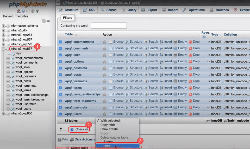Expand the intrans3_wp850 database node
250x149 pixels.
pyautogui.click(x=4, y=113)
